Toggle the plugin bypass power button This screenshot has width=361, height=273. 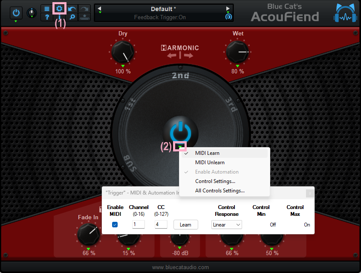click(x=16, y=13)
